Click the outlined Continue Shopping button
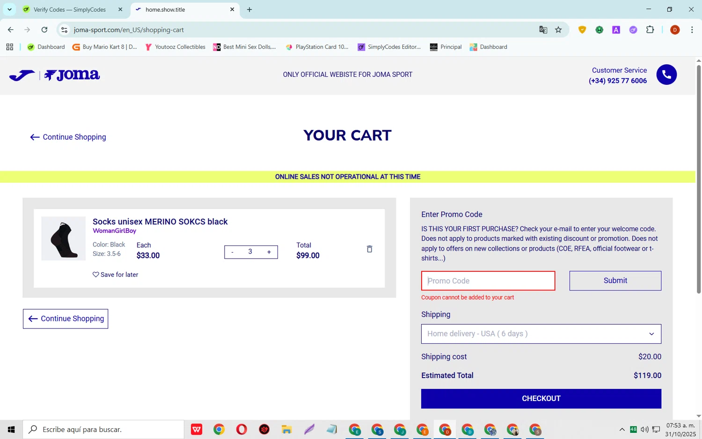This screenshot has width=702, height=439. 66,319
